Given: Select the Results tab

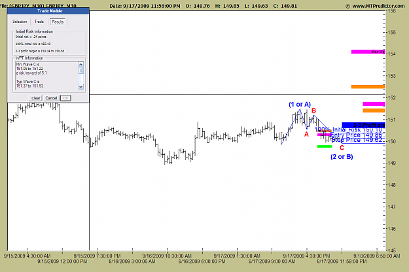Looking at the screenshot, I should [x=58, y=22].
